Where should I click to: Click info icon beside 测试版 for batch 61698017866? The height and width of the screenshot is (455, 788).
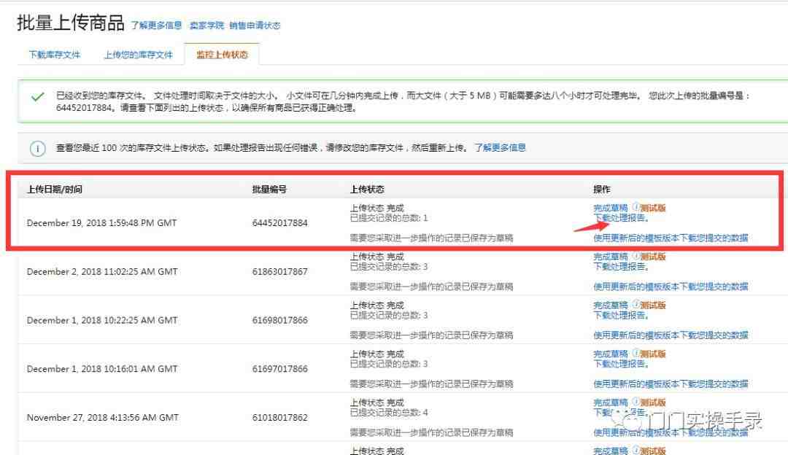click(x=636, y=304)
